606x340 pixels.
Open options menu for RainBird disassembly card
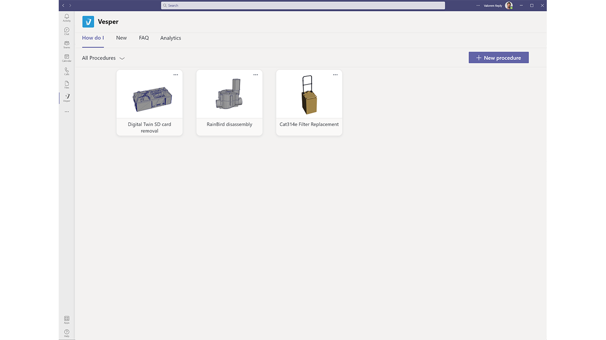click(x=256, y=75)
